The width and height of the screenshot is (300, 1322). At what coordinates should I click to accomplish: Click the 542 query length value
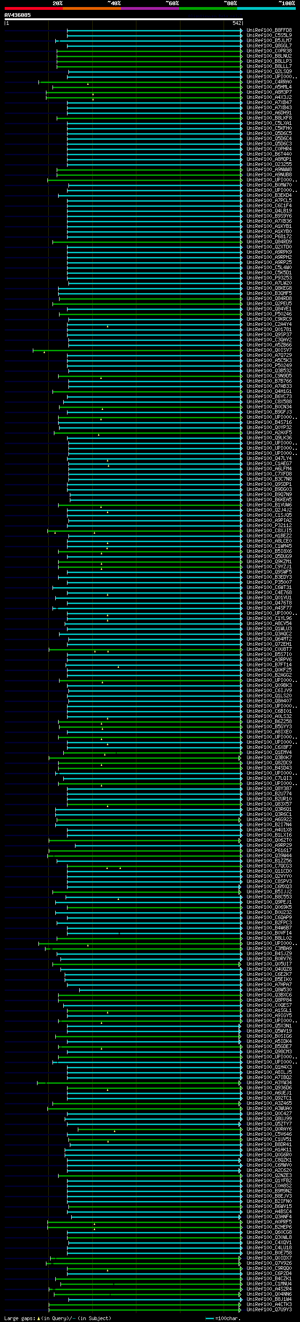[x=236, y=23]
